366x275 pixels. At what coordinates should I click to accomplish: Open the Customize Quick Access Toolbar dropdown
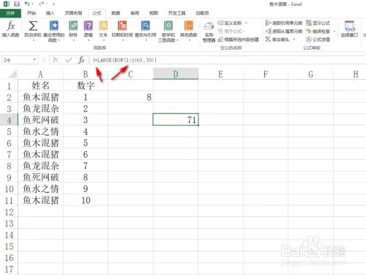[53, 4]
